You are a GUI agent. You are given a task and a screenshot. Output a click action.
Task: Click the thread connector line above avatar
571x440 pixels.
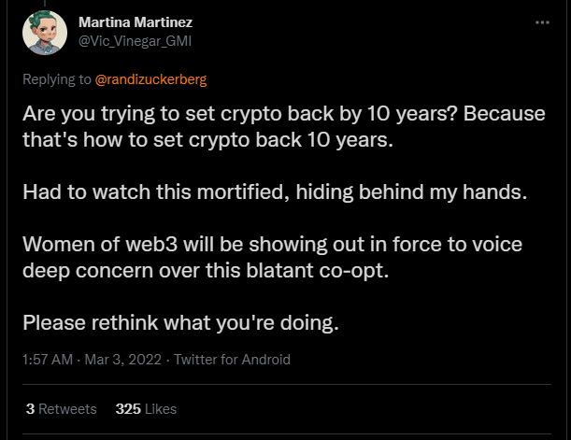[45, 3]
